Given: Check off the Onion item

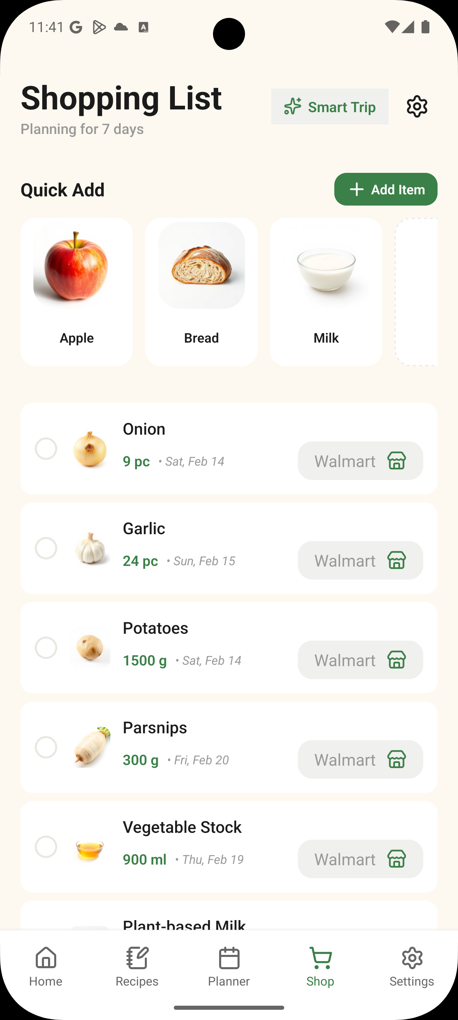Looking at the screenshot, I should (46, 449).
